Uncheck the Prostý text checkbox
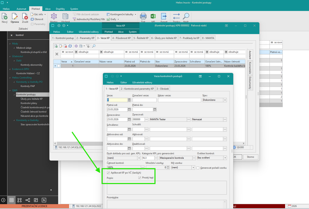Image resolution: width=309 pixels, height=209 pixels. pyautogui.click(x=140, y=178)
